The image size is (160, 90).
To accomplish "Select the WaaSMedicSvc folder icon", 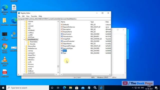I will click(26, 39).
